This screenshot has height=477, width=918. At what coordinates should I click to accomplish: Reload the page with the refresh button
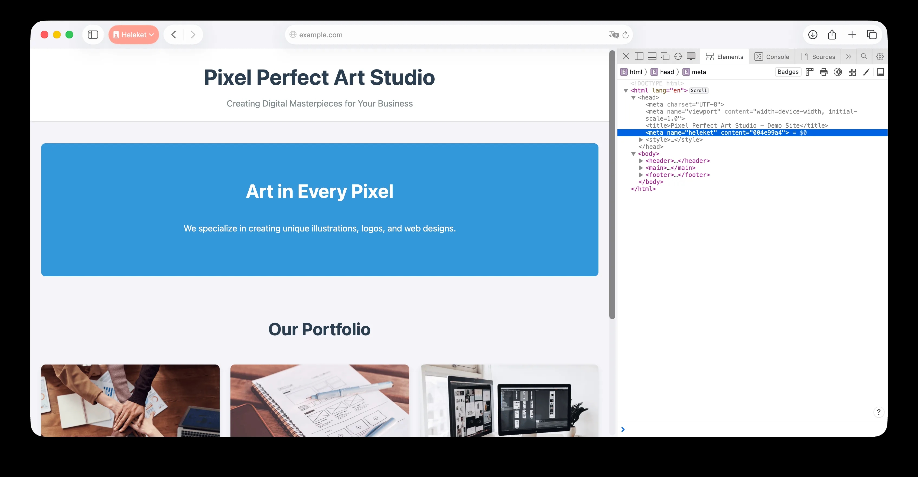coord(626,35)
